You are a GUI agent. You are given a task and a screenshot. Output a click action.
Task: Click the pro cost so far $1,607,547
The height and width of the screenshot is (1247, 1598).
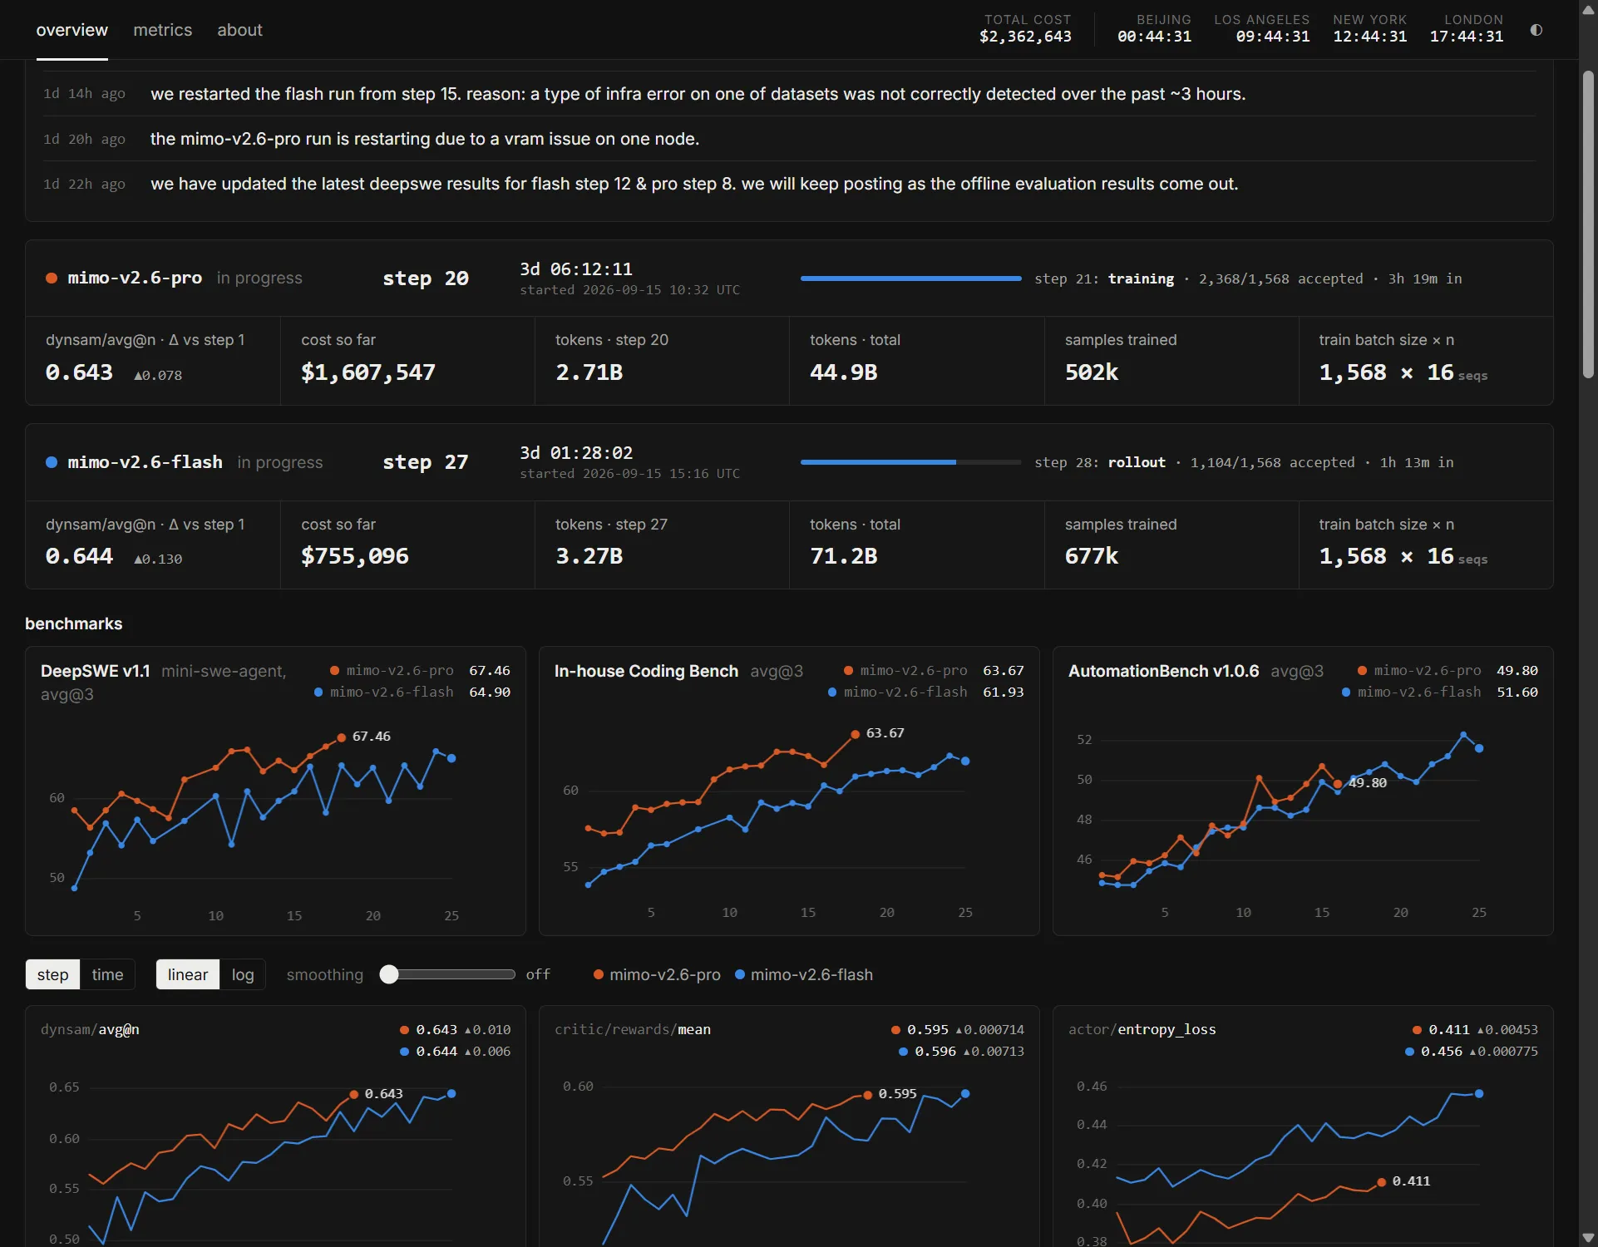pos(368,372)
